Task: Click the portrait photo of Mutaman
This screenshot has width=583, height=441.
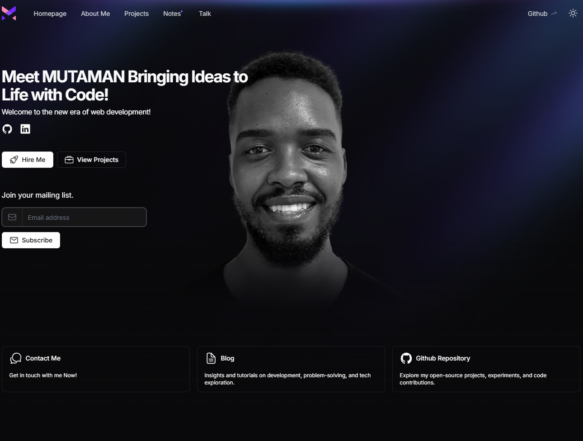Action: point(289,181)
